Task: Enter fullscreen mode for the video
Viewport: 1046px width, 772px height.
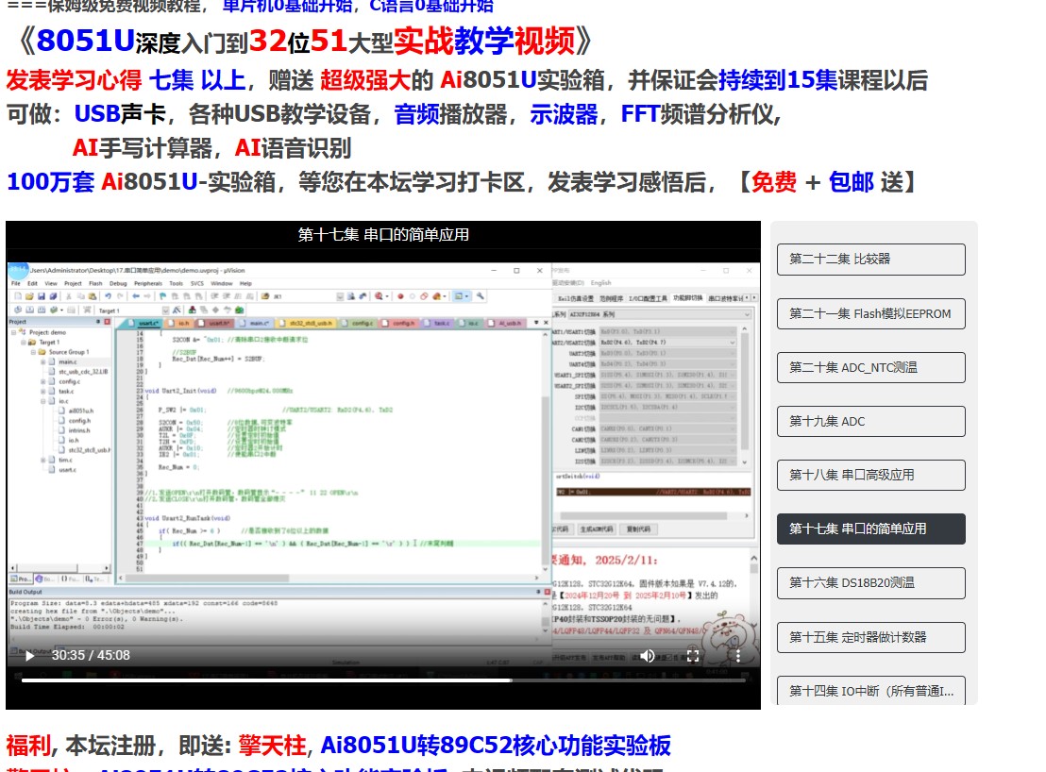Action: coord(693,656)
